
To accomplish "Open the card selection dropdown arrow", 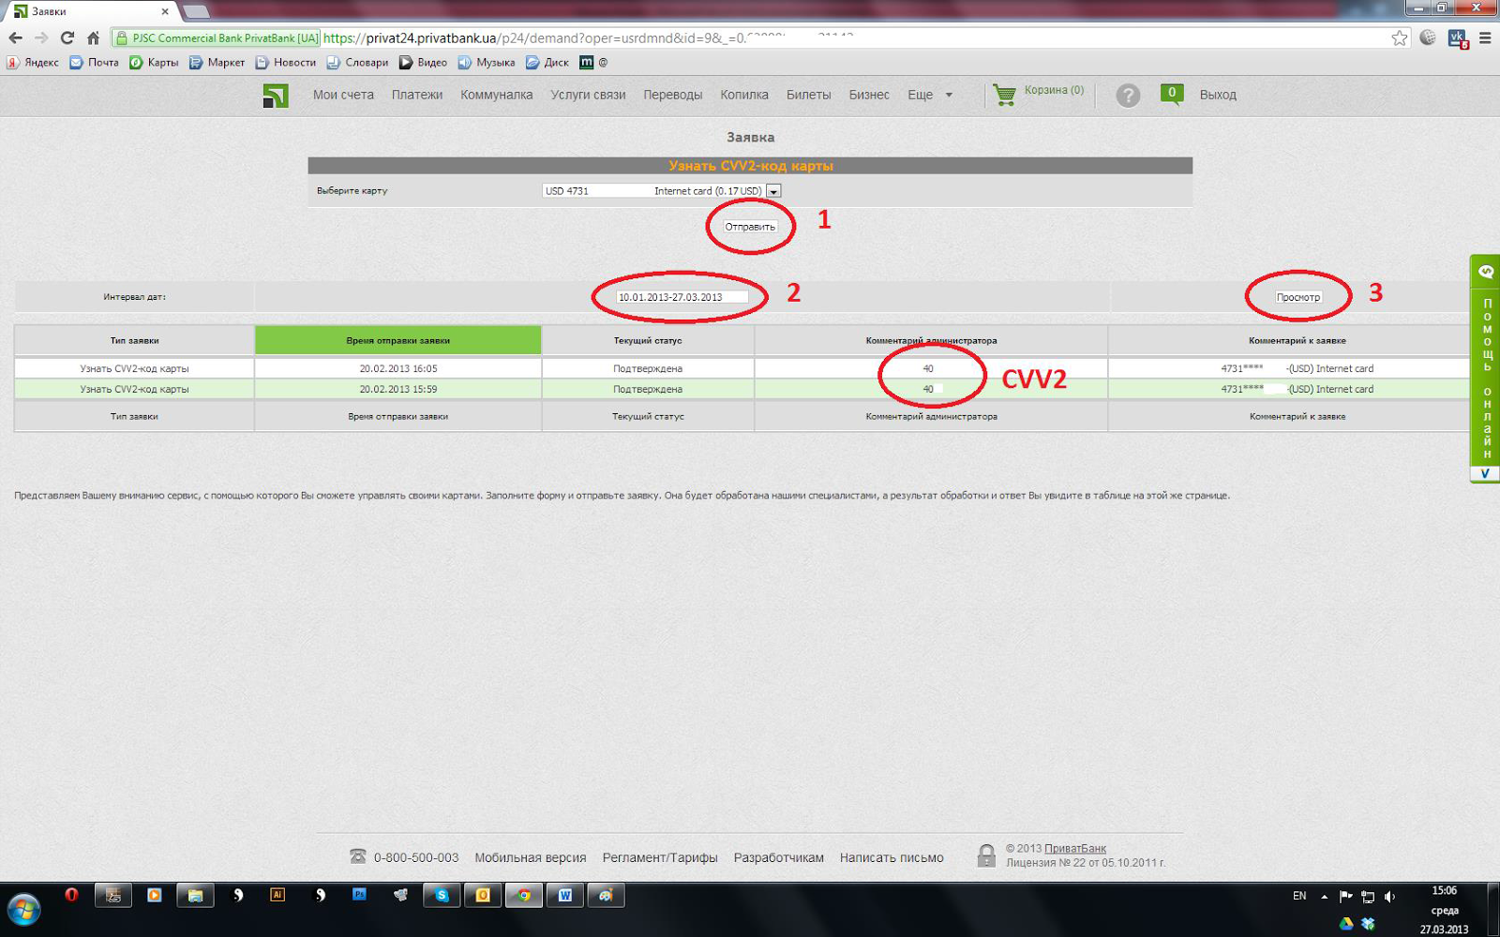I will [773, 191].
